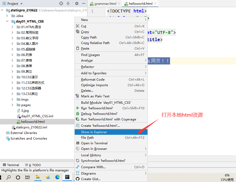Click the Create 'helloworld.html' config icon
This screenshot has width=236, height=182.
[x=78, y=125]
